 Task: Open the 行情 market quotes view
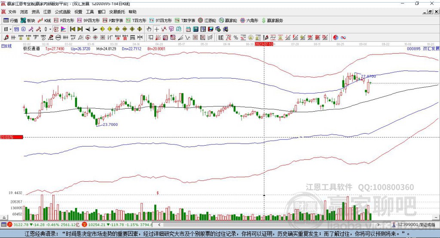[x=11, y=21]
